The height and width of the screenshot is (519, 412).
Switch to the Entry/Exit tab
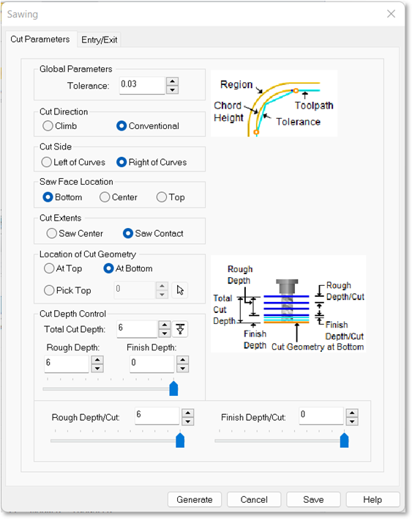click(99, 40)
